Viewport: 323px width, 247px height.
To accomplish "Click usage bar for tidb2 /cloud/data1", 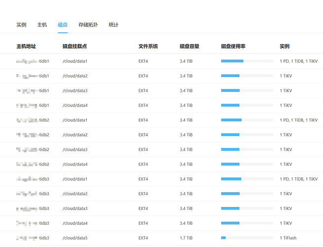I will (x=247, y=120).
